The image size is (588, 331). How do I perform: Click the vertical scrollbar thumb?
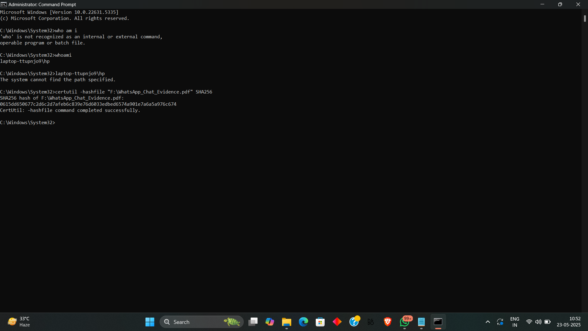(x=585, y=19)
